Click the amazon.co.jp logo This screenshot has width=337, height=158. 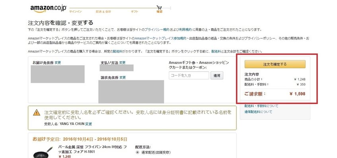(49, 9)
